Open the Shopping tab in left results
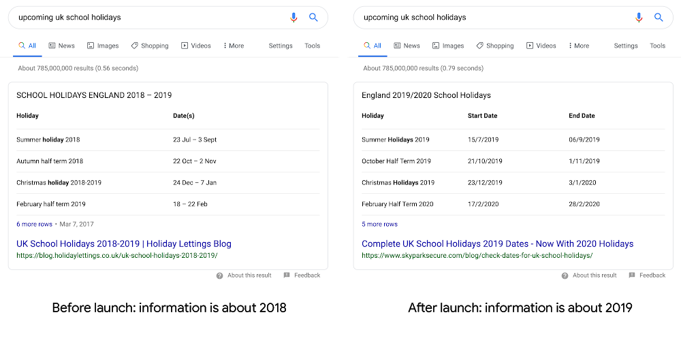 [x=150, y=46]
